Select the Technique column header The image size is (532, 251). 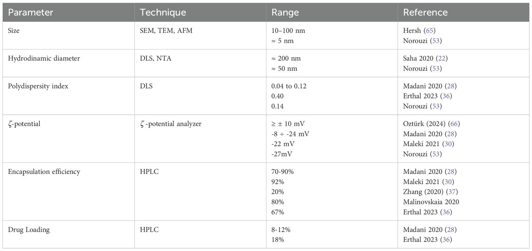pos(163,12)
